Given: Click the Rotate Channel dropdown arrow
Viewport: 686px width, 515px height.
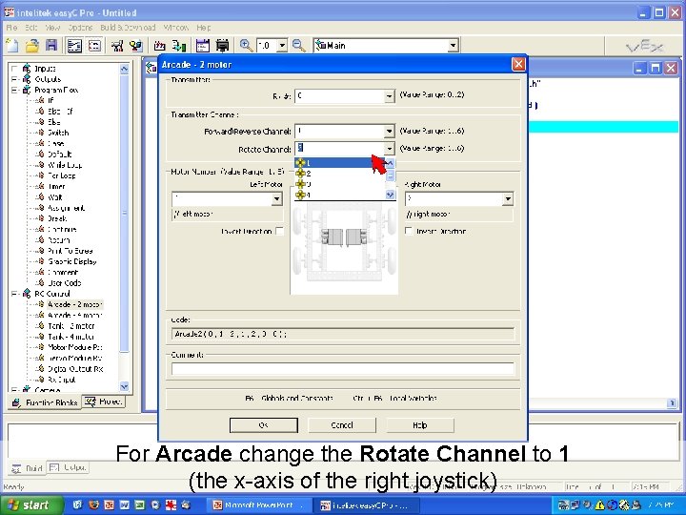Looking at the screenshot, I should point(389,149).
